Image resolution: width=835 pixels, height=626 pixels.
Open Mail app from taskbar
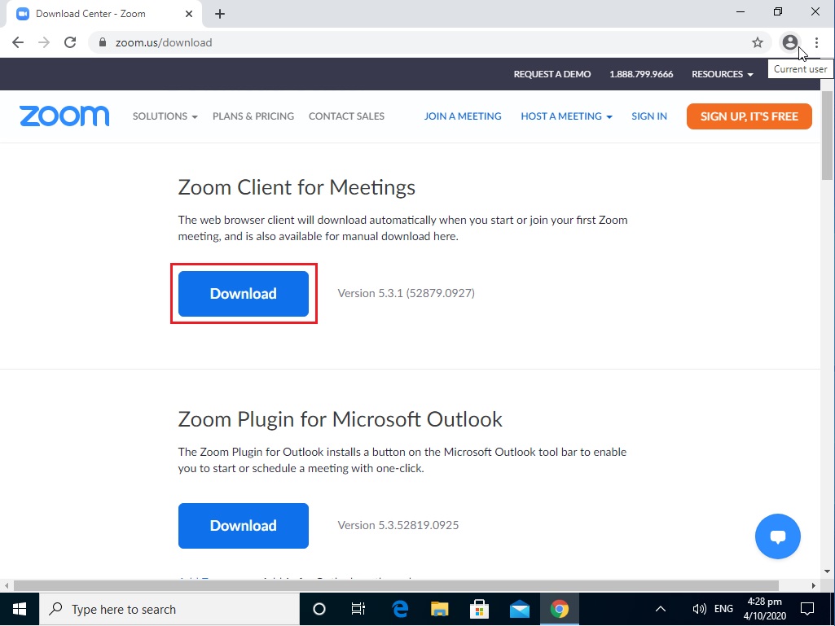click(x=519, y=609)
